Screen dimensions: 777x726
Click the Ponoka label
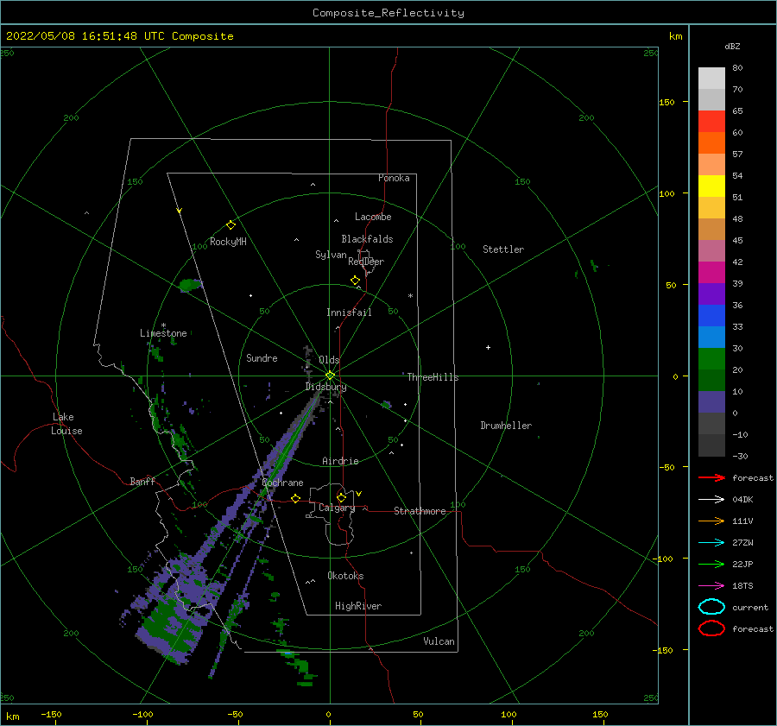coord(394,178)
